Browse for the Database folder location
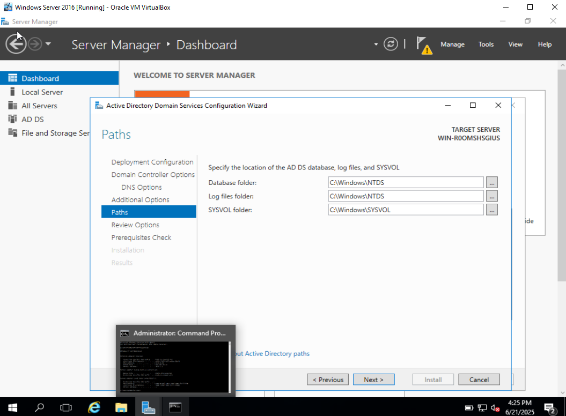Viewport: 566px width, 416px height. [491, 183]
